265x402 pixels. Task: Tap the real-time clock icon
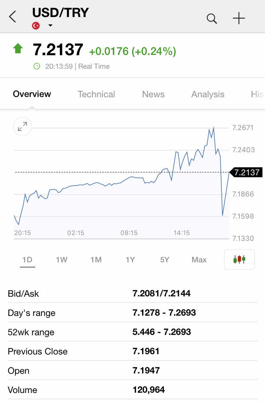point(37,66)
